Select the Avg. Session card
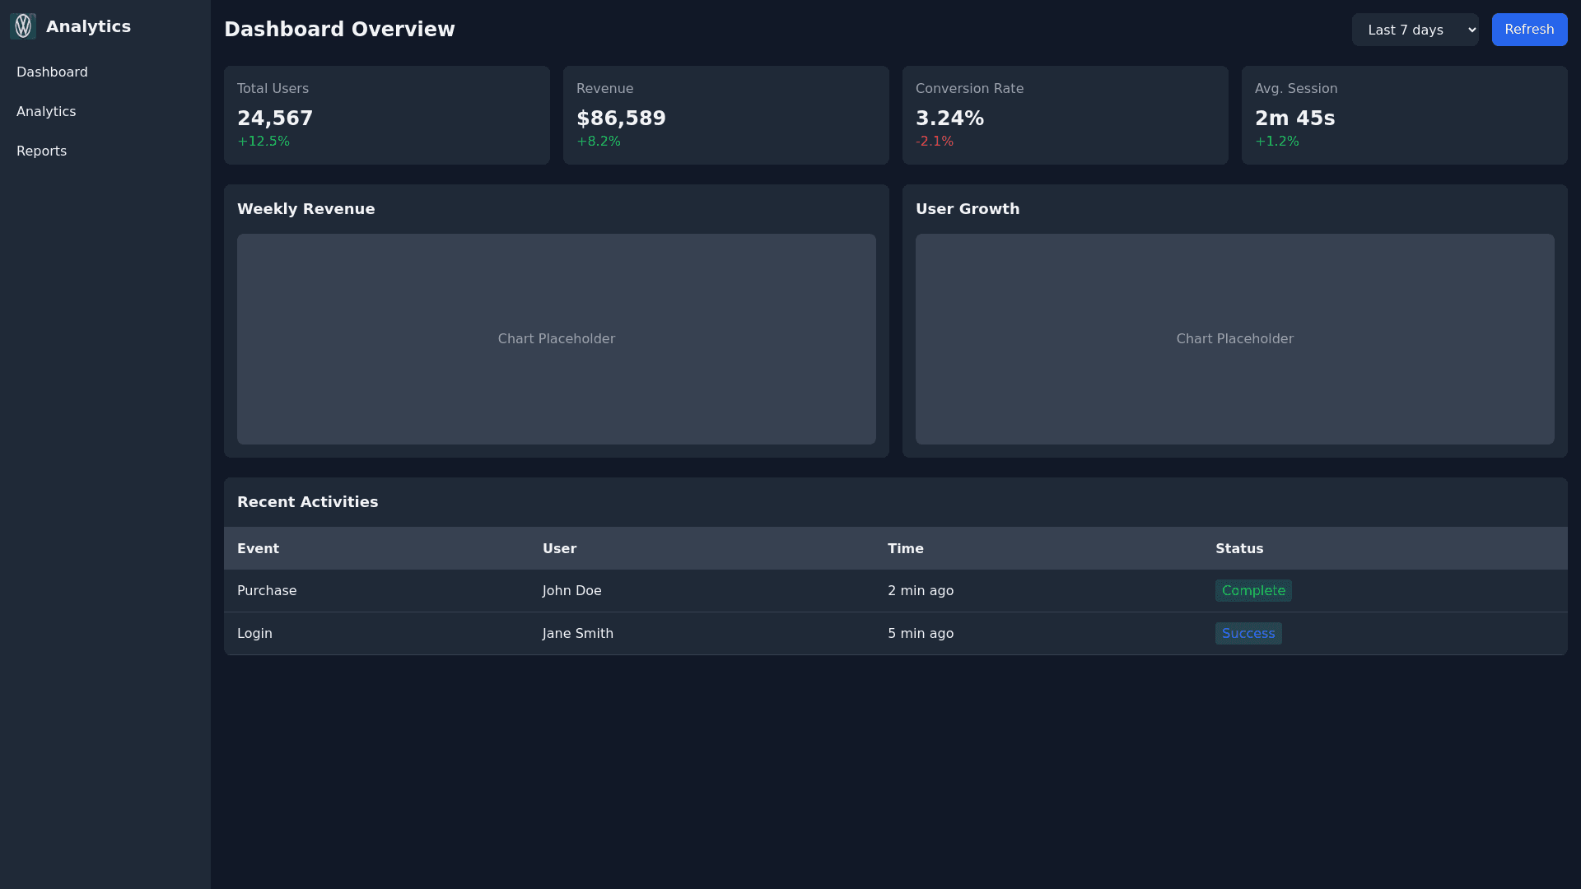This screenshot has width=1581, height=889. click(x=1404, y=115)
